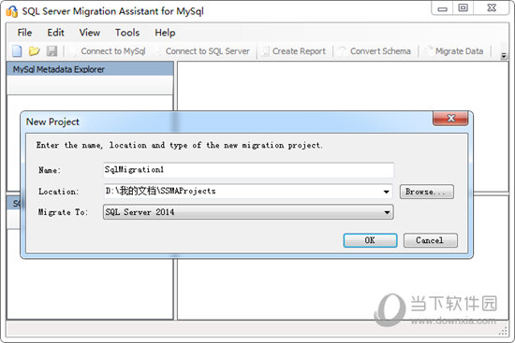Open the Edit menu
Viewport: 515px width, 343px height.
[55, 33]
